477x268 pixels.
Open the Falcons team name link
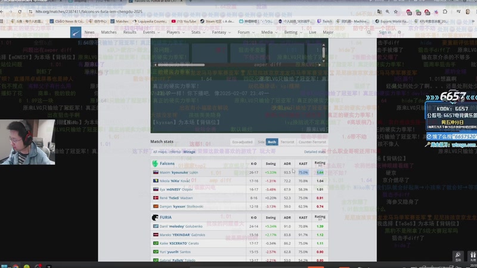pos(167,163)
